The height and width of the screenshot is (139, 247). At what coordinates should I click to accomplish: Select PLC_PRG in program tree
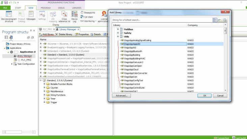26,60
